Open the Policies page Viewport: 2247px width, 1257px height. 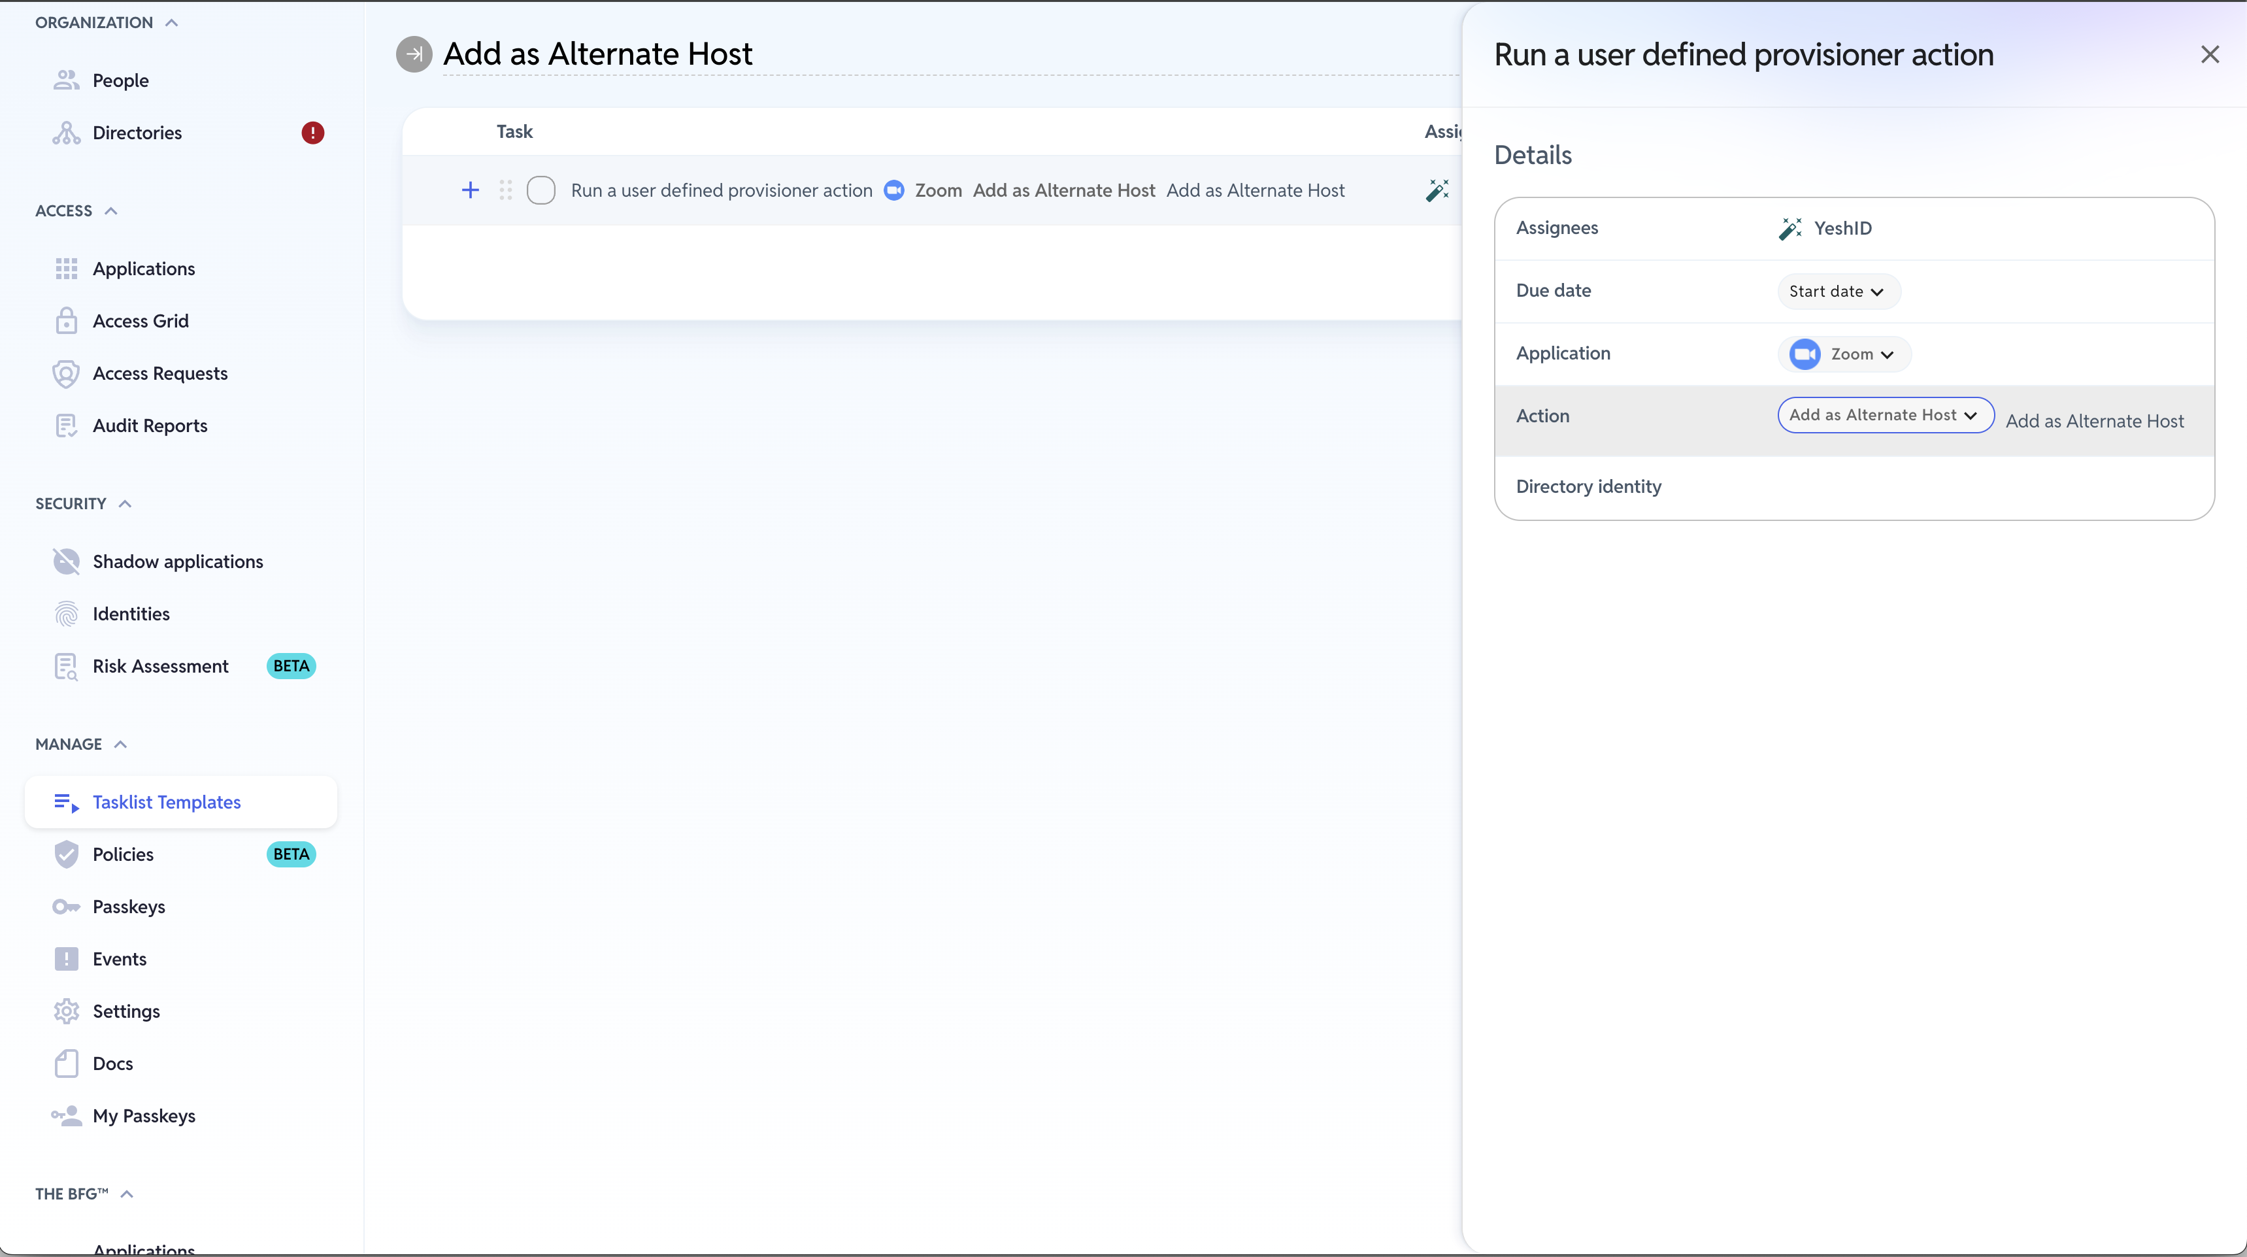click(x=122, y=855)
